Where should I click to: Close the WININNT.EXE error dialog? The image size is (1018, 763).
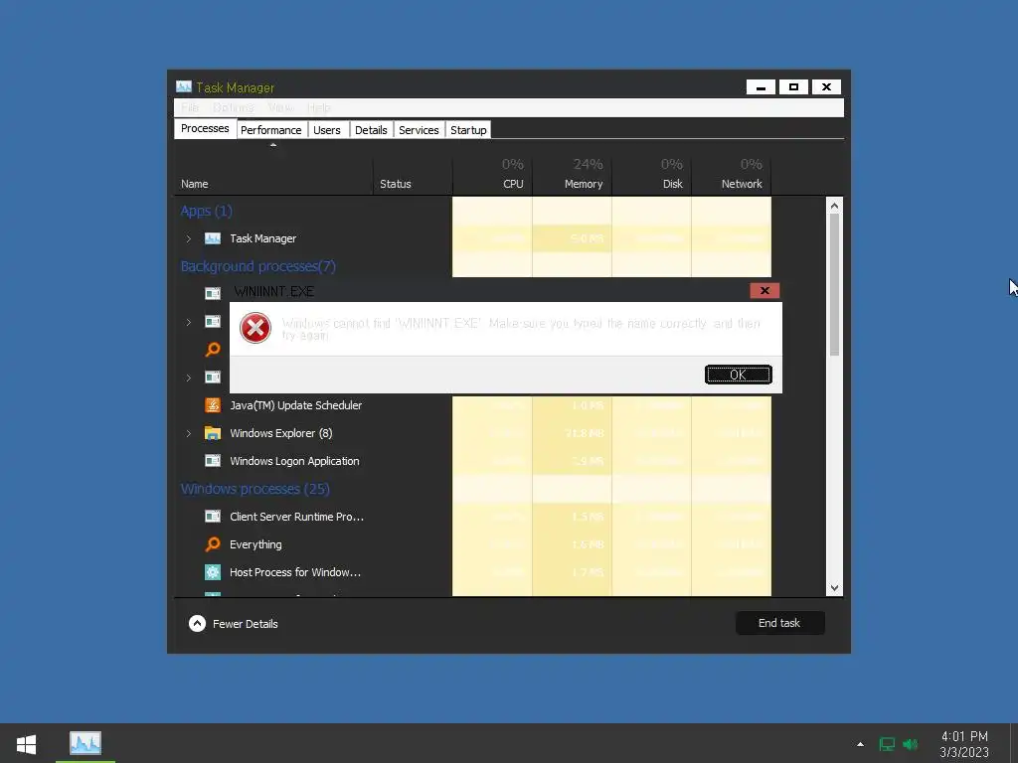(x=764, y=291)
